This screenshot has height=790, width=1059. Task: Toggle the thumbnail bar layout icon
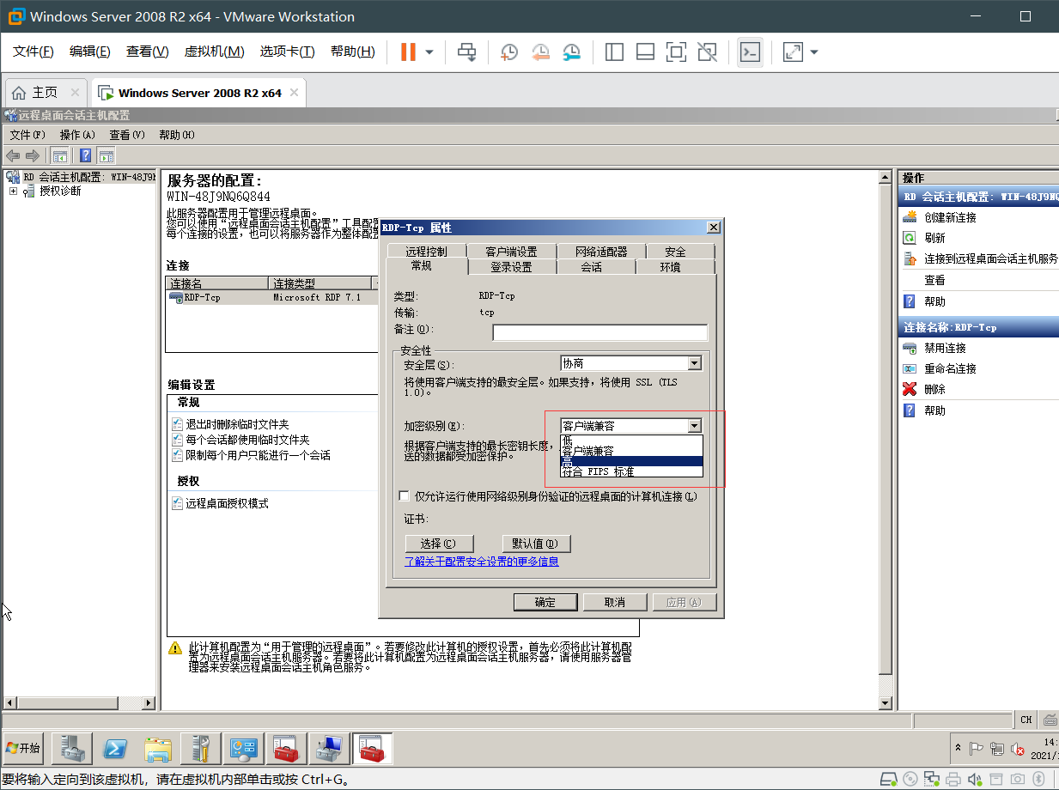click(x=645, y=52)
